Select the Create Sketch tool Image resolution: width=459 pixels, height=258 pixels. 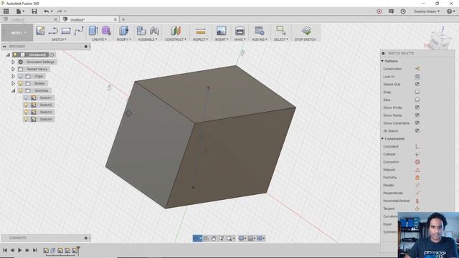(40, 31)
